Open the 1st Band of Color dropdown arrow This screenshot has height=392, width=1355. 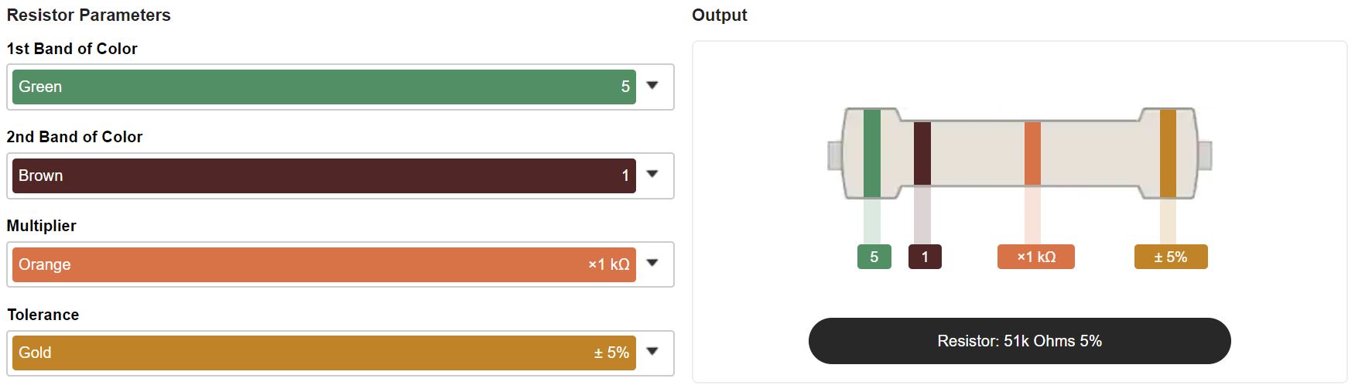pyautogui.click(x=652, y=86)
